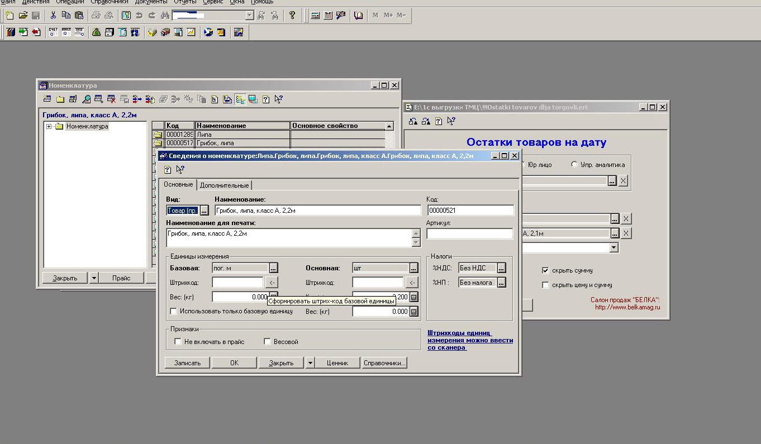The height and width of the screenshot is (444, 761).
Task: Click the yellow question mark Help icon
Action: click(x=292, y=16)
